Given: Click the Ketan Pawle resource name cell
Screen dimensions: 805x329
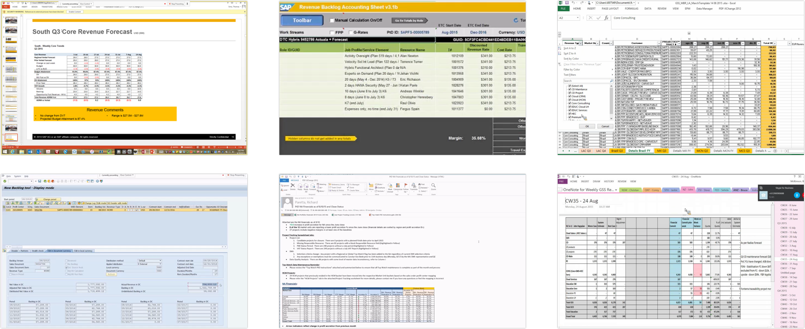Looking at the screenshot, I should click(x=409, y=85).
